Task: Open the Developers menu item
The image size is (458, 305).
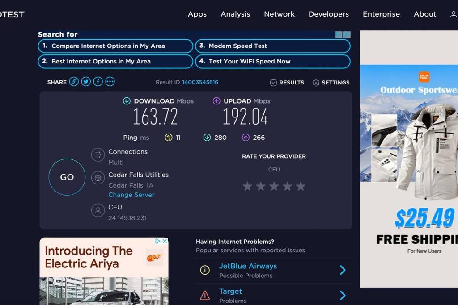Action: click(329, 14)
